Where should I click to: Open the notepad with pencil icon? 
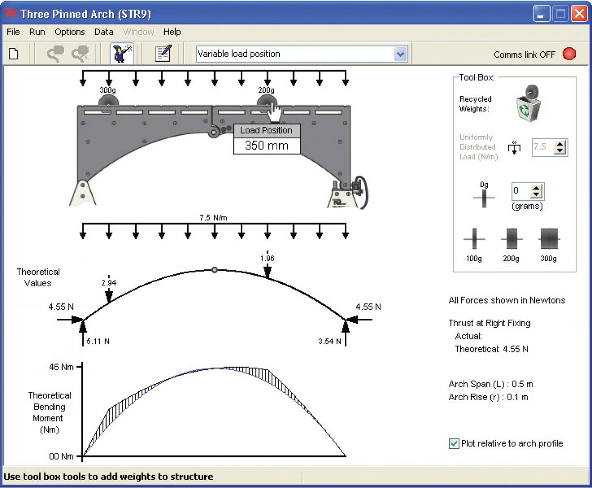click(162, 53)
